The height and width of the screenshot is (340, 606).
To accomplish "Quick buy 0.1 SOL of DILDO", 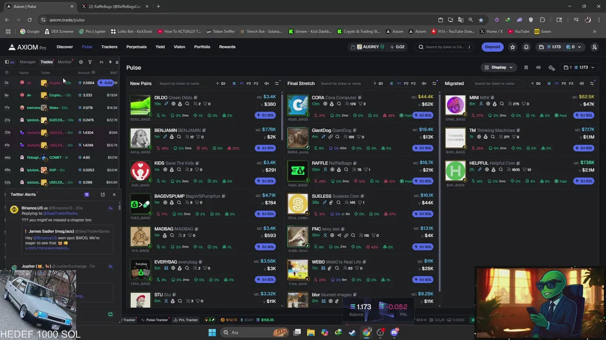I will (266, 115).
